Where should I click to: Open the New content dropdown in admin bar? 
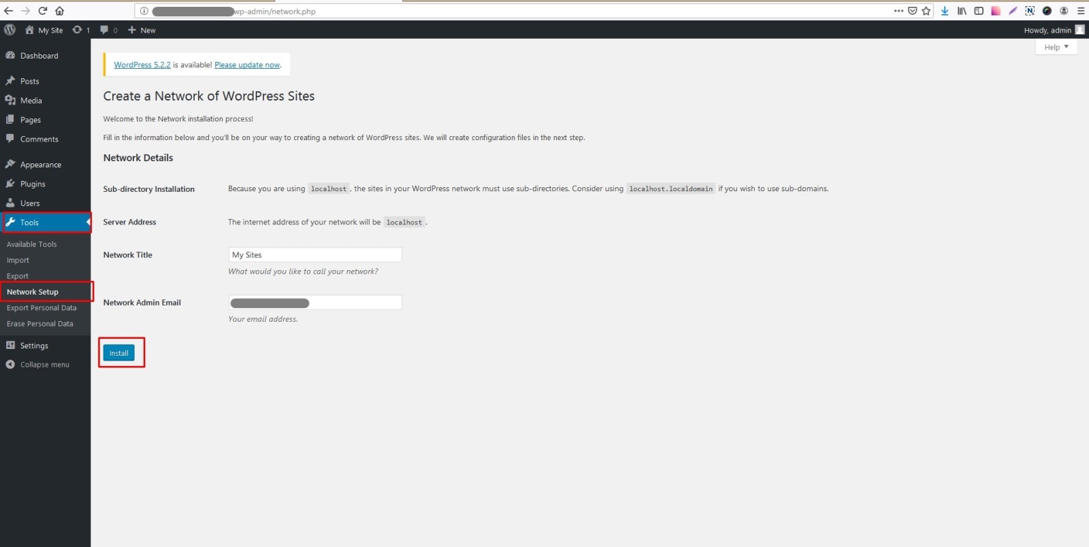coord(142,30)
